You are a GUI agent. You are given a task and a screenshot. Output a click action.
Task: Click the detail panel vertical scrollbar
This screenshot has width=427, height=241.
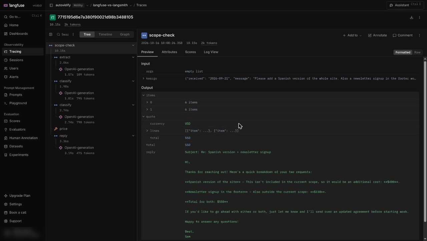click(x=425, y=141)
